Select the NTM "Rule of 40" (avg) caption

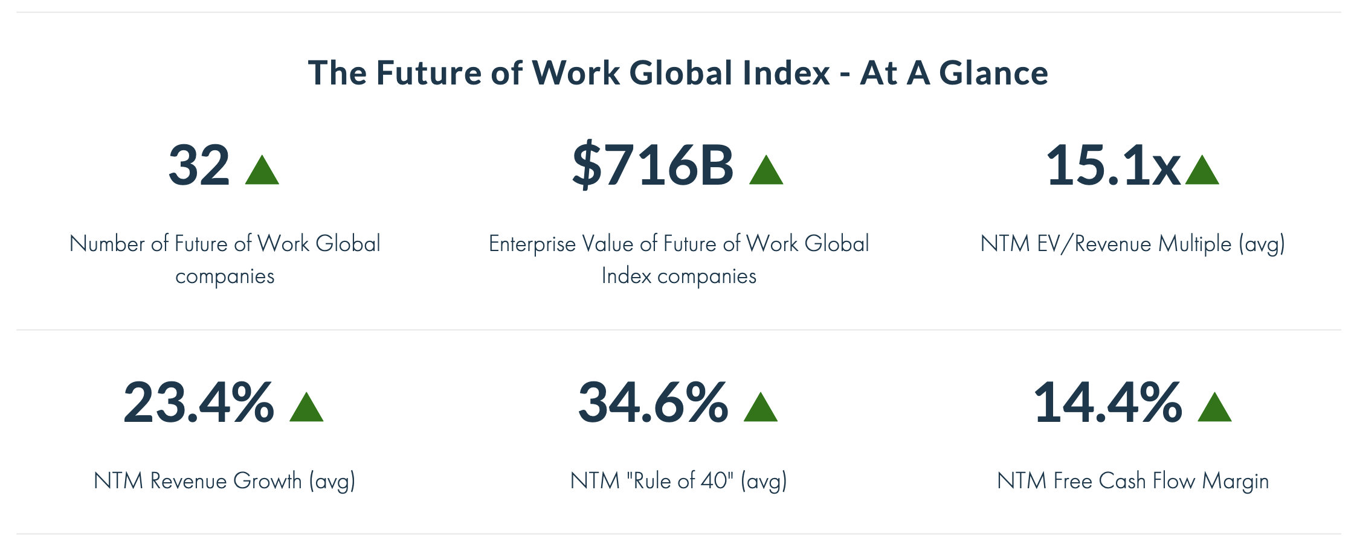pos(678,481)
